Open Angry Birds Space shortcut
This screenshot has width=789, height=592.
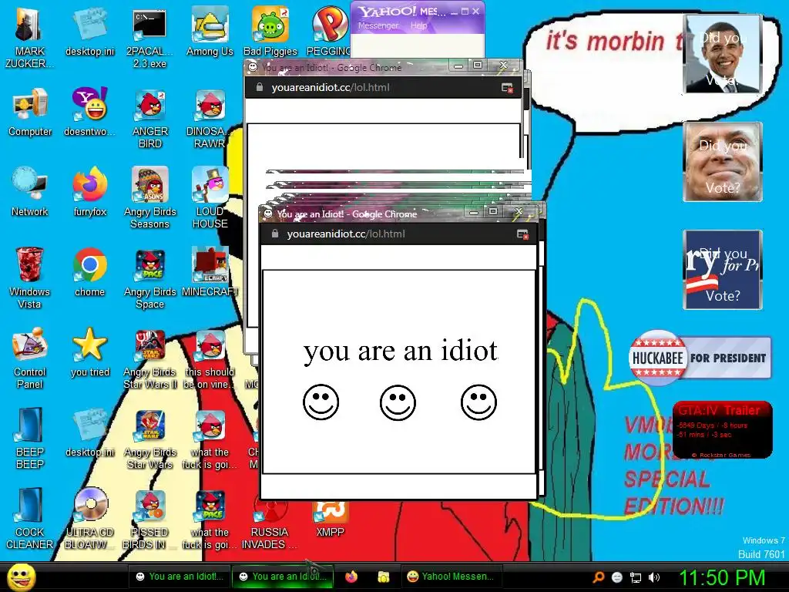click(x=150, y=277)
